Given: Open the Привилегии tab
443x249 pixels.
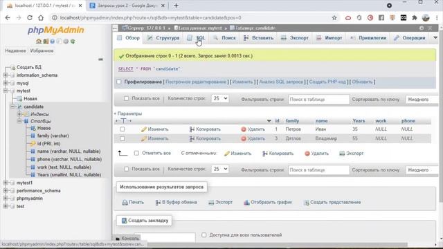Looking at the screenshot, I should pyautogui.click(x=368, y=38).
